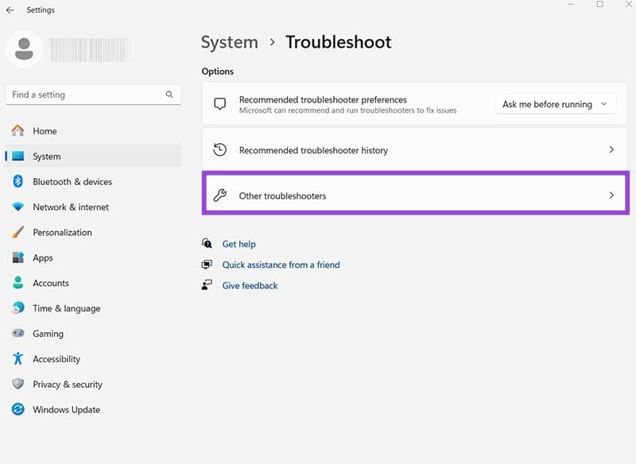
Task: Open the Get help link
Action: point(239,244)
